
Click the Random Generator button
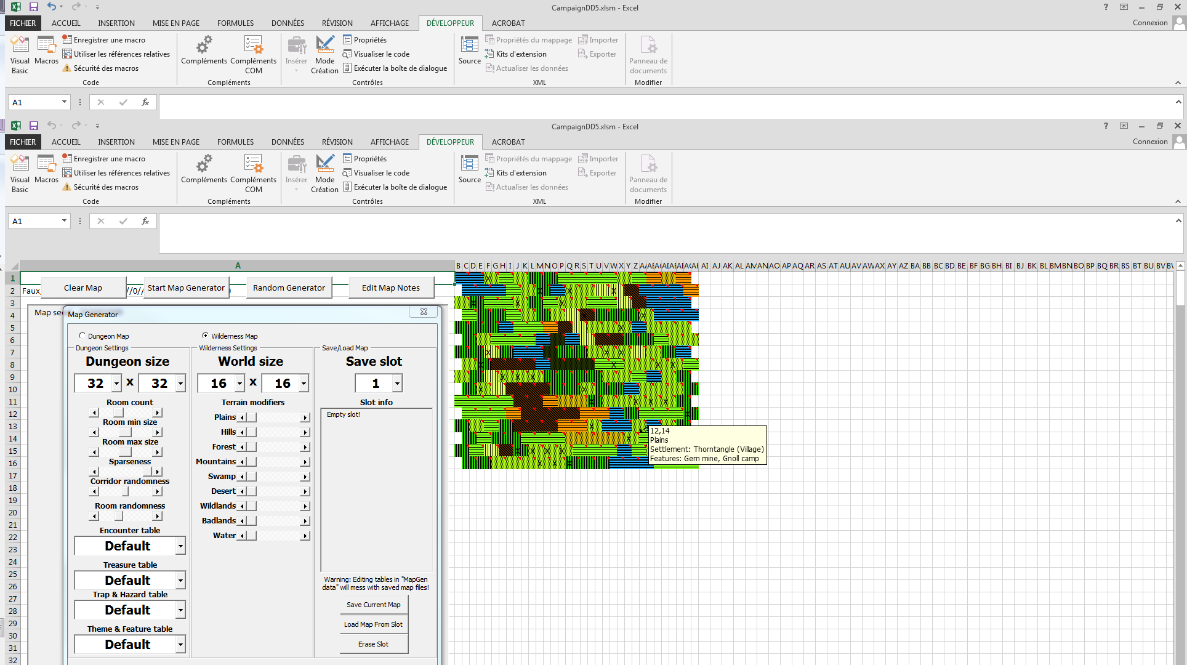tap(289, 288)
